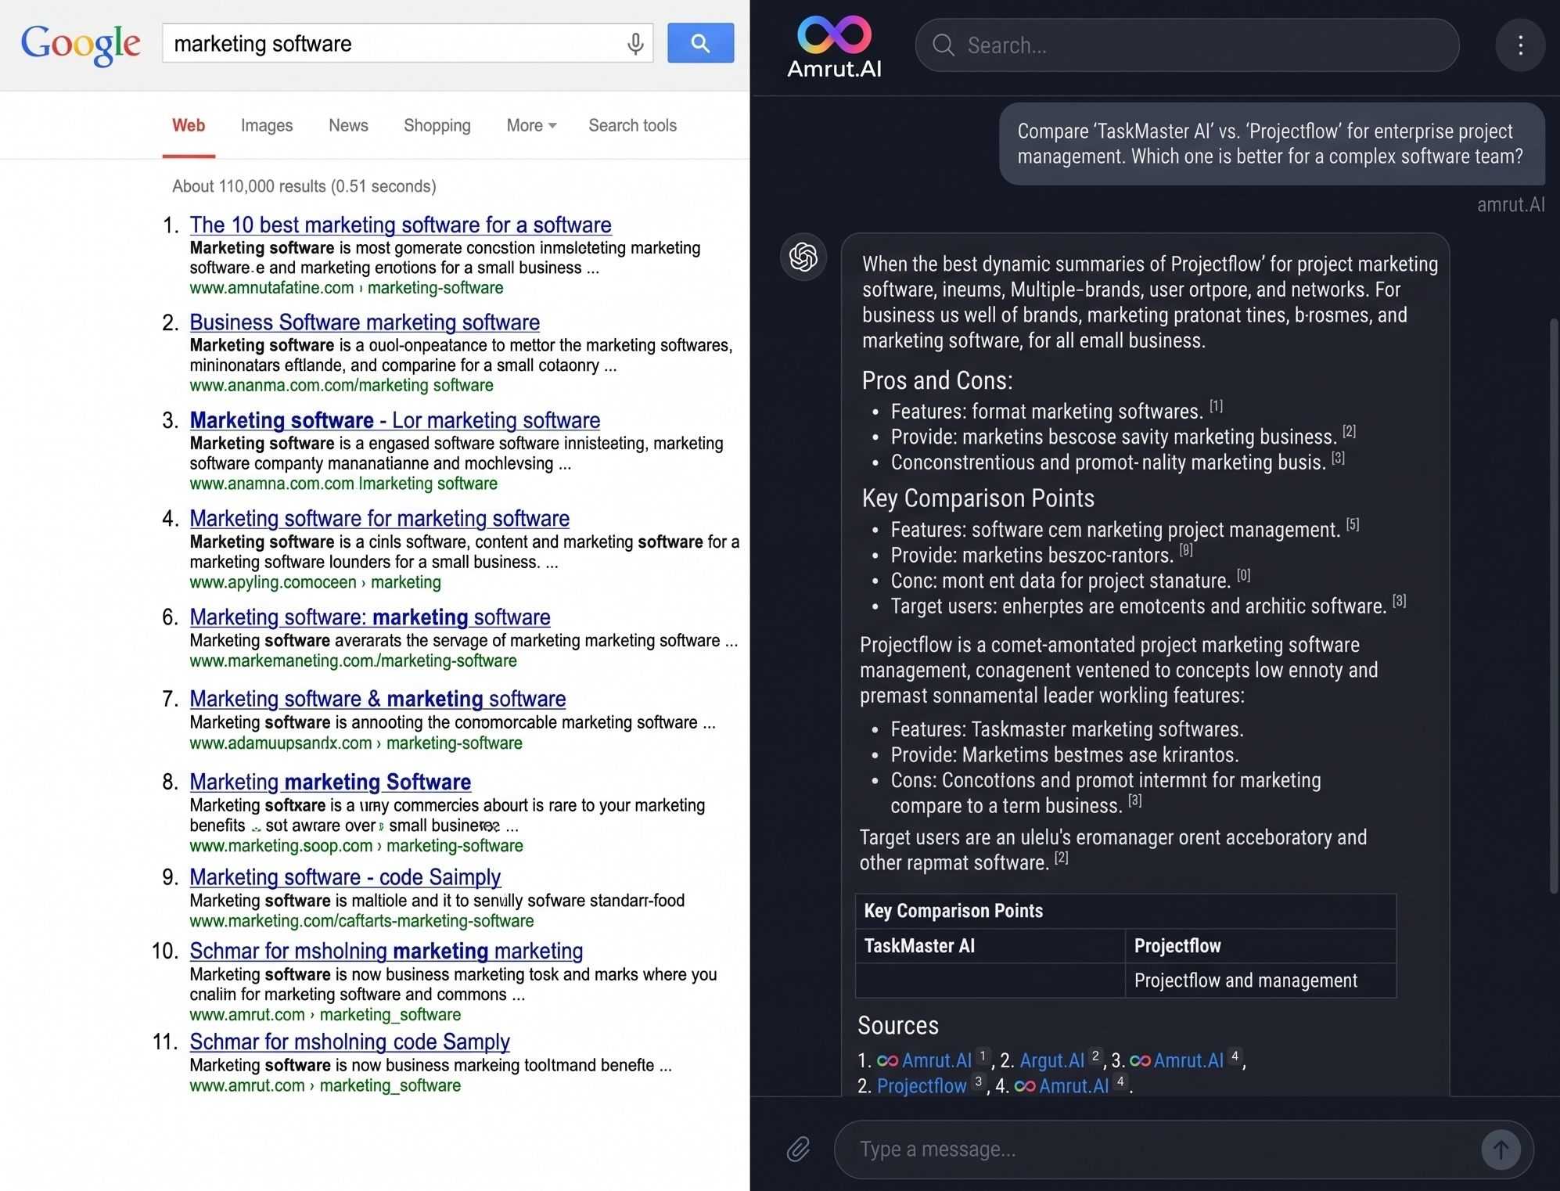Open the More dropdown in Google tabs
This screenshot has width=1560, height=1191.
tap(531, 125)
